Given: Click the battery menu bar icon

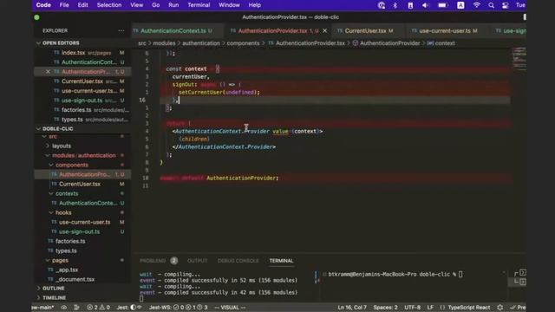Looking at the screenshot, I should [442, 5].
